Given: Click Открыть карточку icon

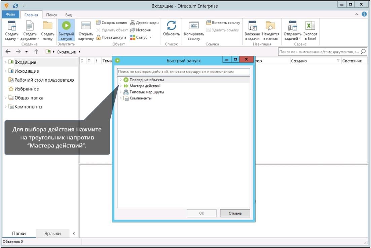Looking at the screenshot, I should [86, 26].
